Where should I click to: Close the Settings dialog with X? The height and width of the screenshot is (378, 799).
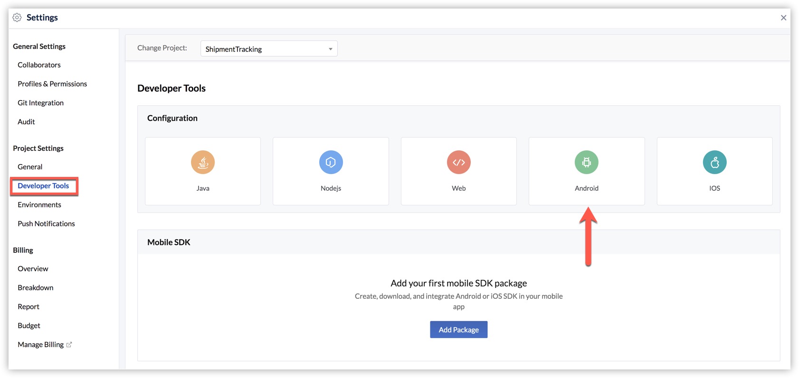click(x=783, y=18)
